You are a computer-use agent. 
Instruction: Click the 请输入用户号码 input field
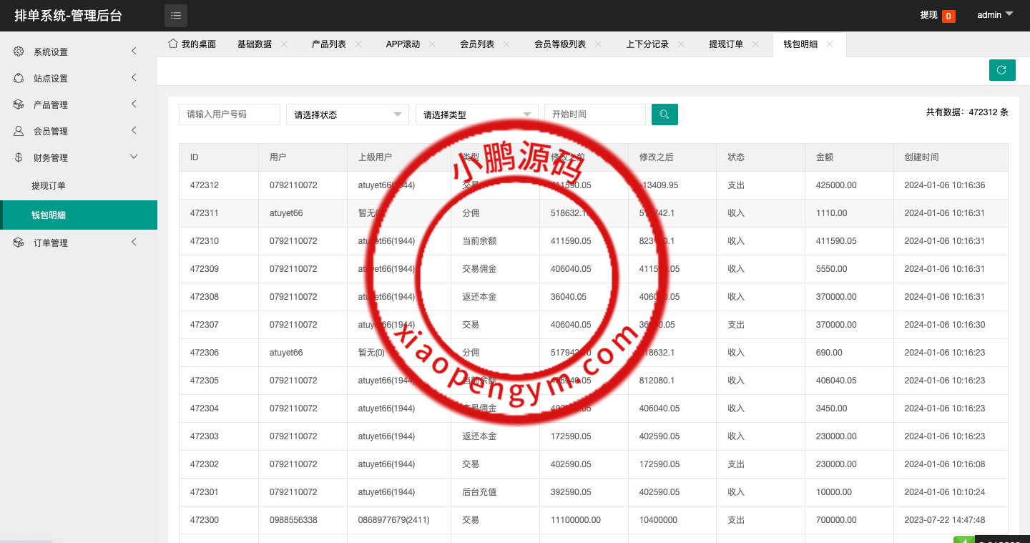(229, 114)
